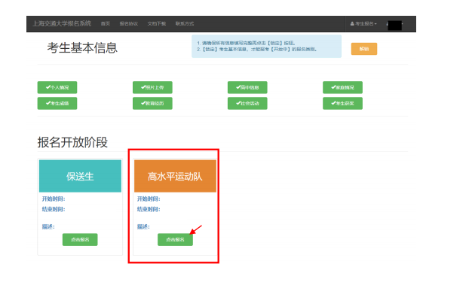Open the checked 考生获奖 section
472x297 pixels.
tap(342, 103)
